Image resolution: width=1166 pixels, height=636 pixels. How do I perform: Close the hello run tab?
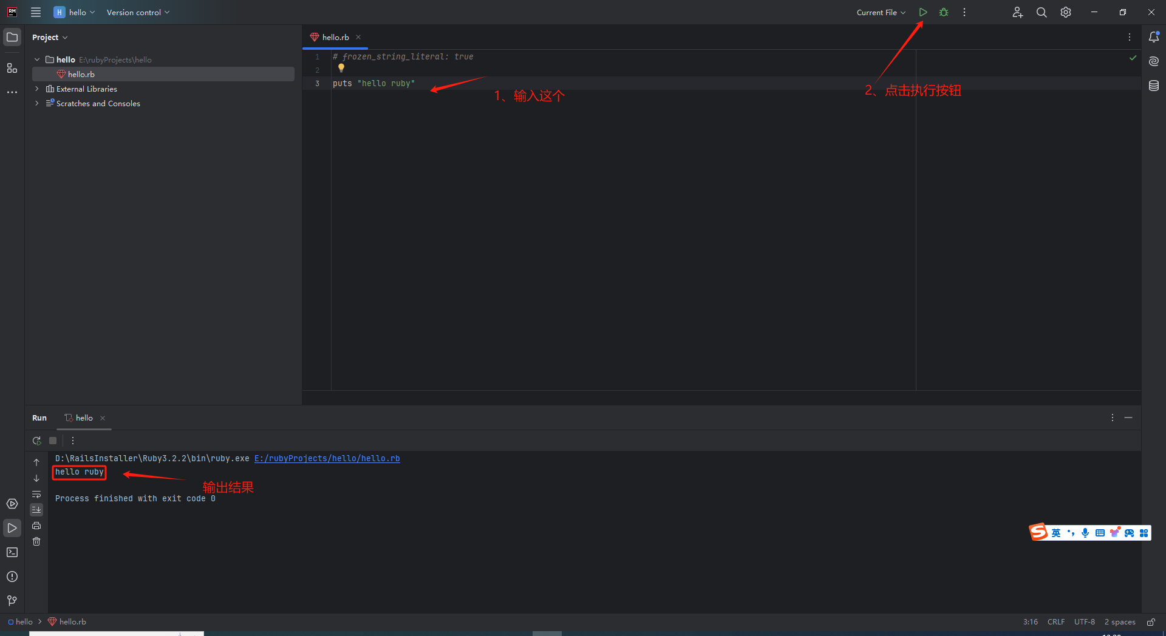point(103,418)
